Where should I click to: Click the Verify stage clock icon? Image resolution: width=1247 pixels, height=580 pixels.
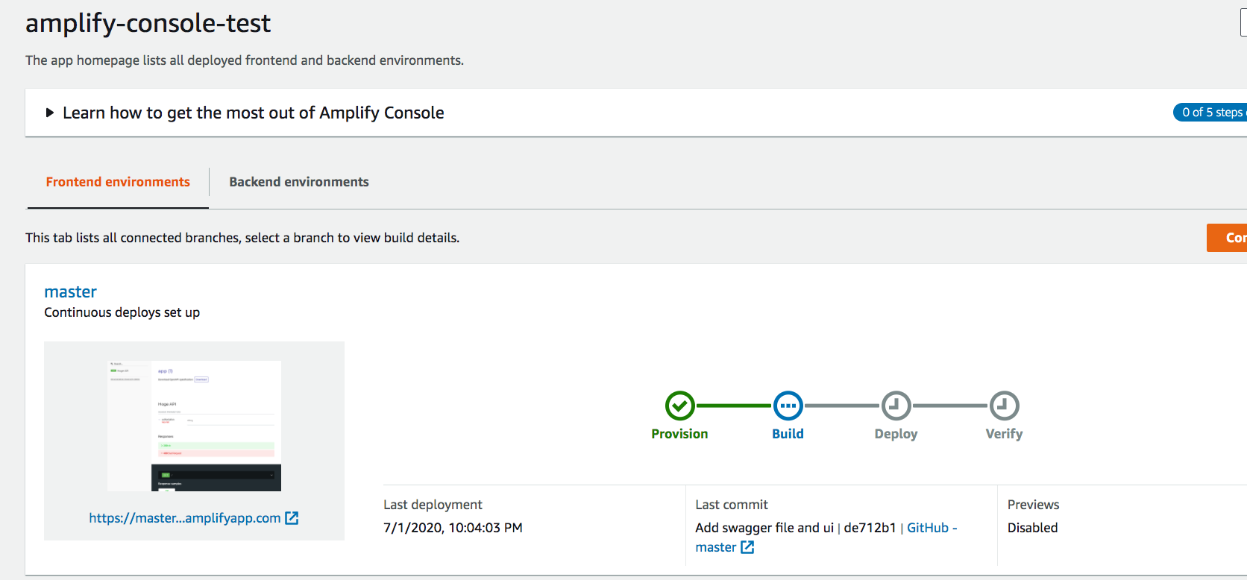point(1003,406)
